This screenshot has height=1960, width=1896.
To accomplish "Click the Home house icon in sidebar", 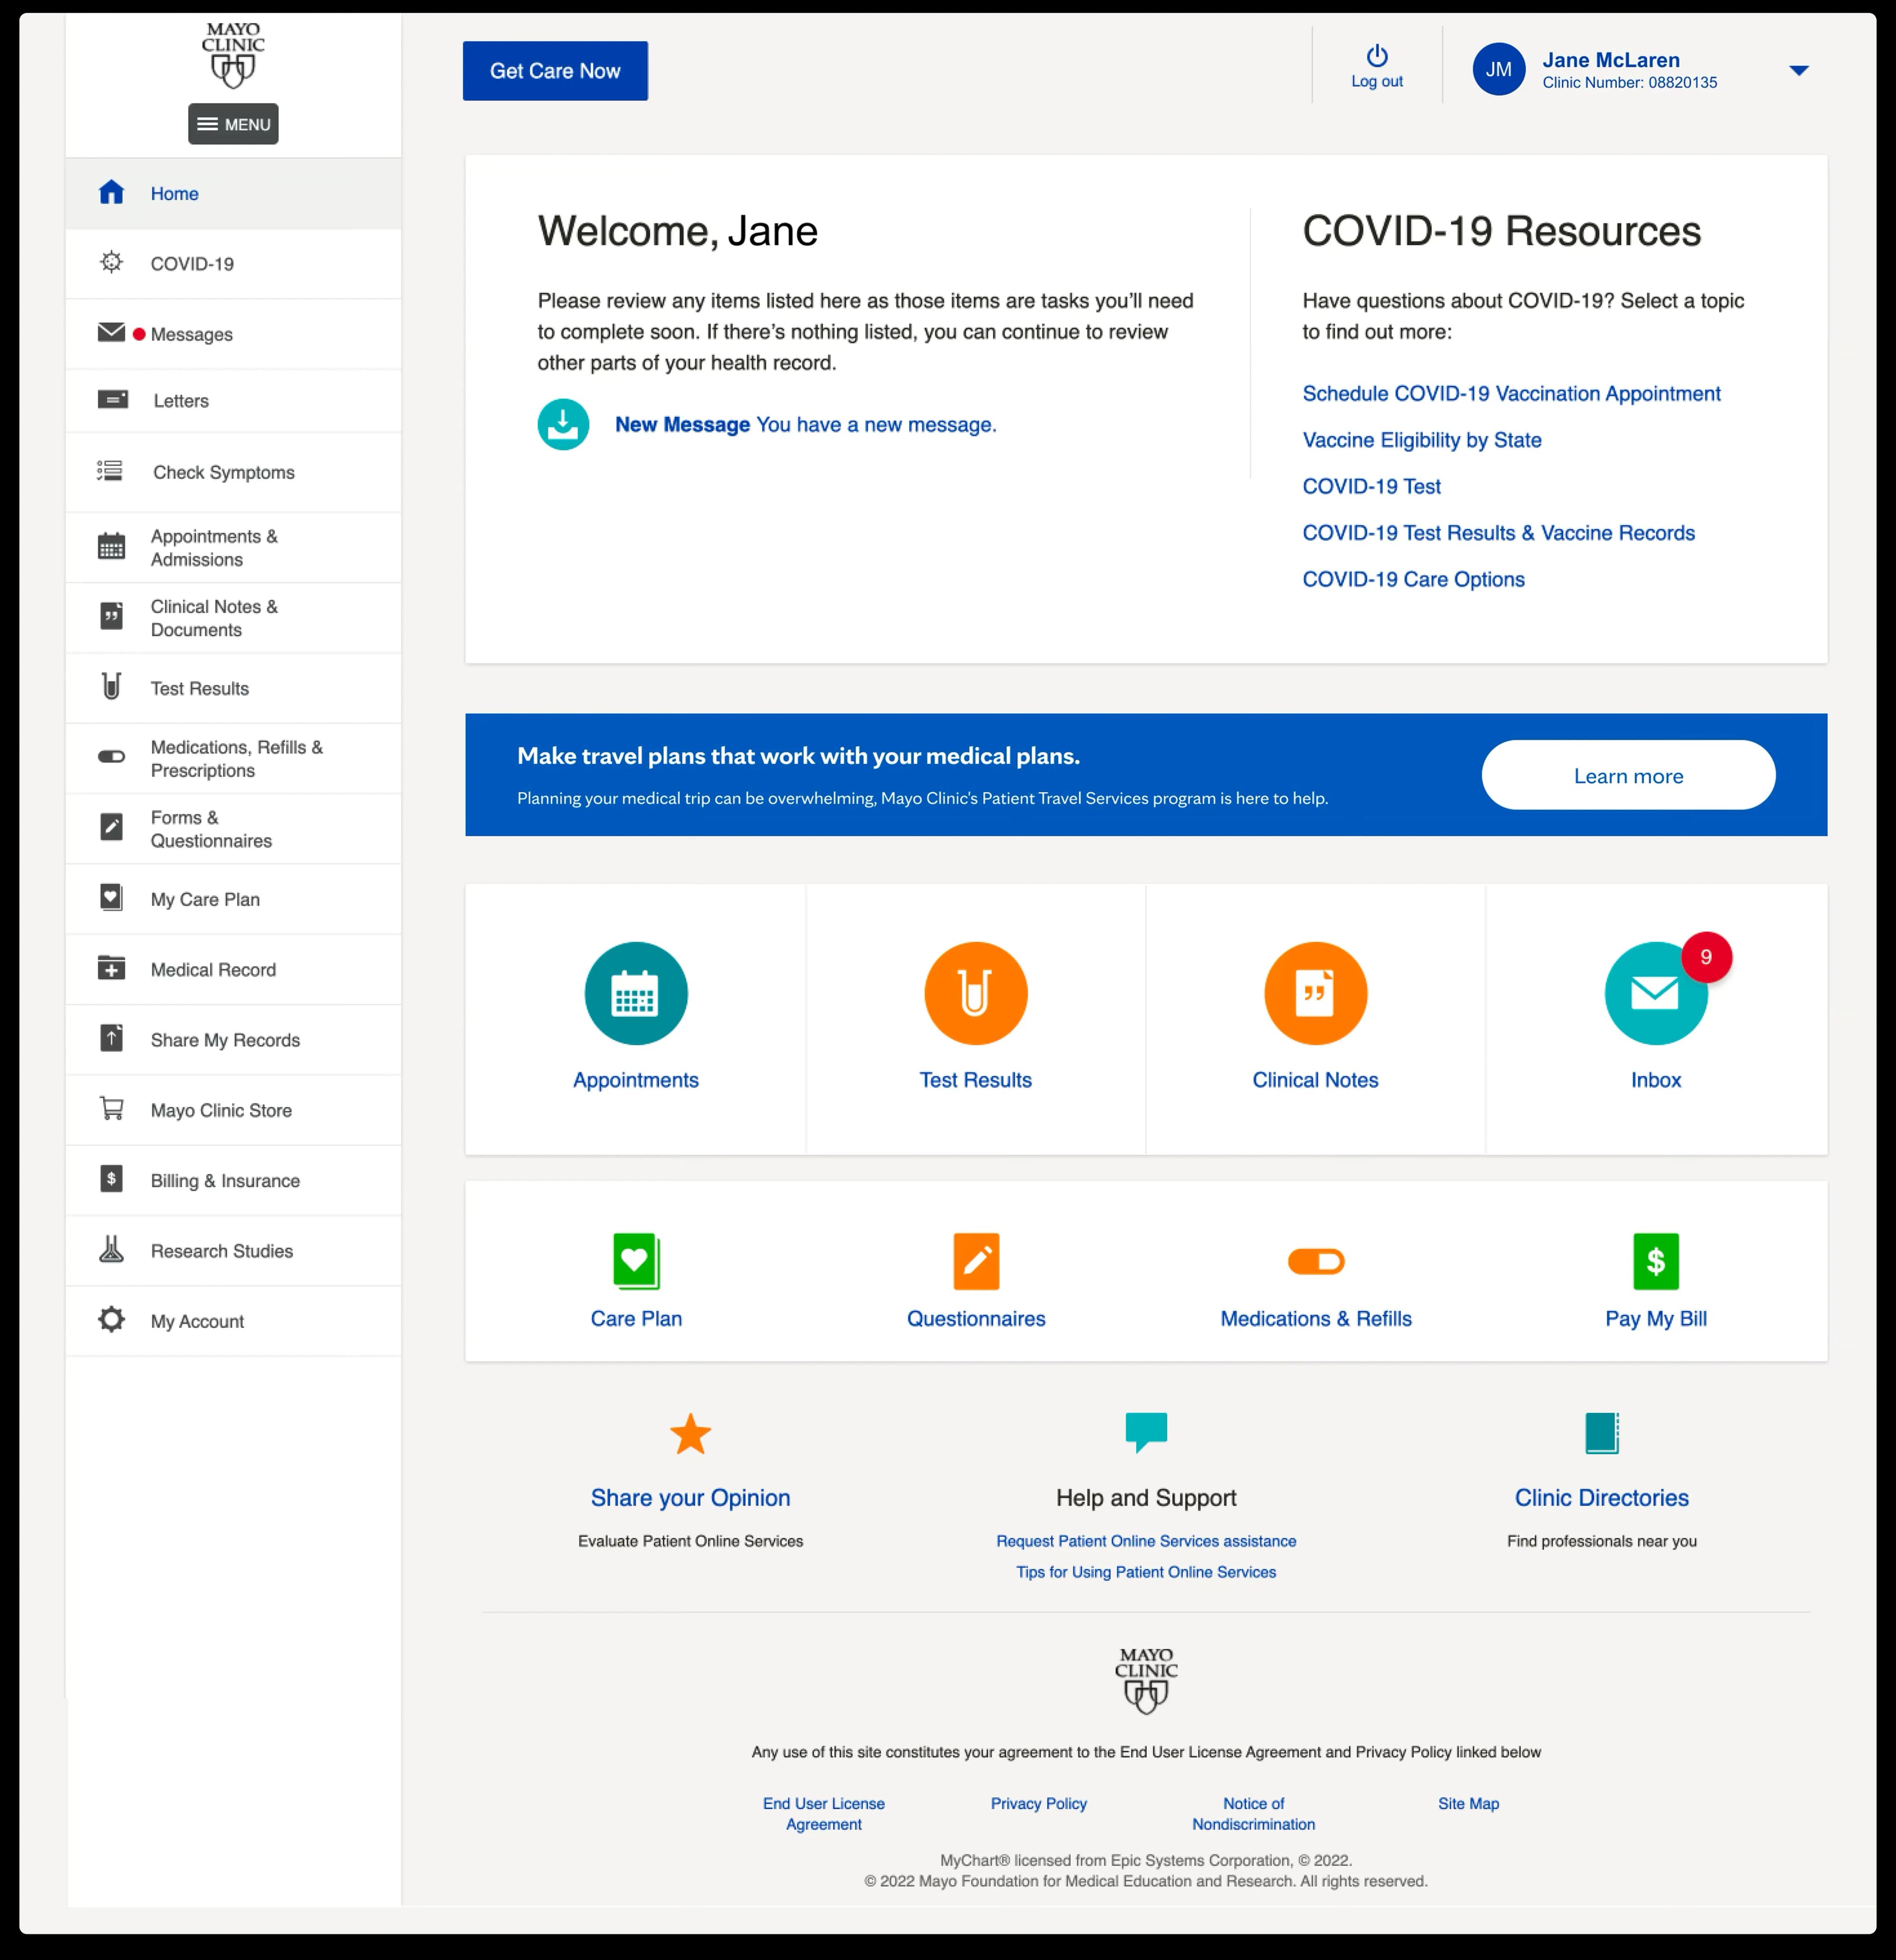I will (x=112, y=192).
